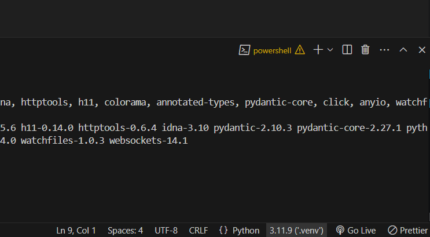The image size is (430, 237).
Task: Open the launch profile dropdown arrow
Action: 330,50
